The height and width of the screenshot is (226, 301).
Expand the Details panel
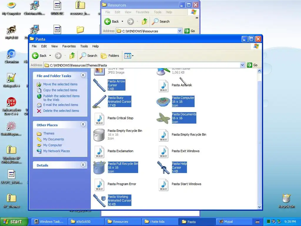(x=83, y=165)
